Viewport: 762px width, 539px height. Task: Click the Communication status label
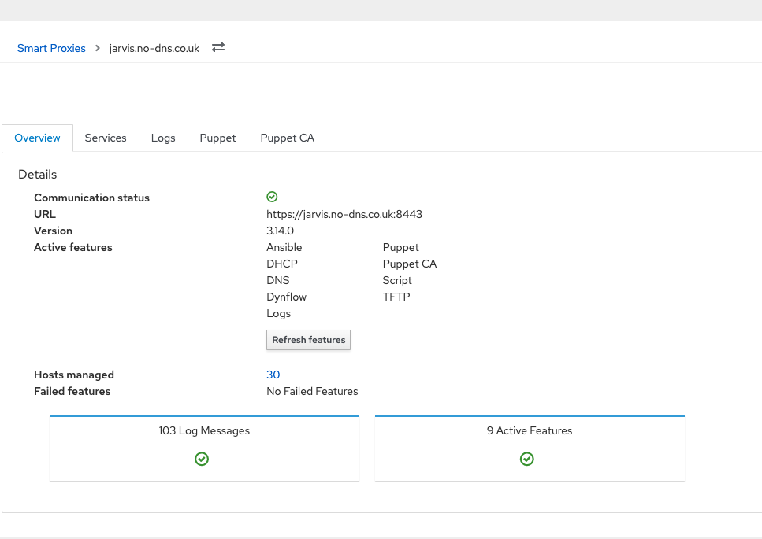point(92,198)
